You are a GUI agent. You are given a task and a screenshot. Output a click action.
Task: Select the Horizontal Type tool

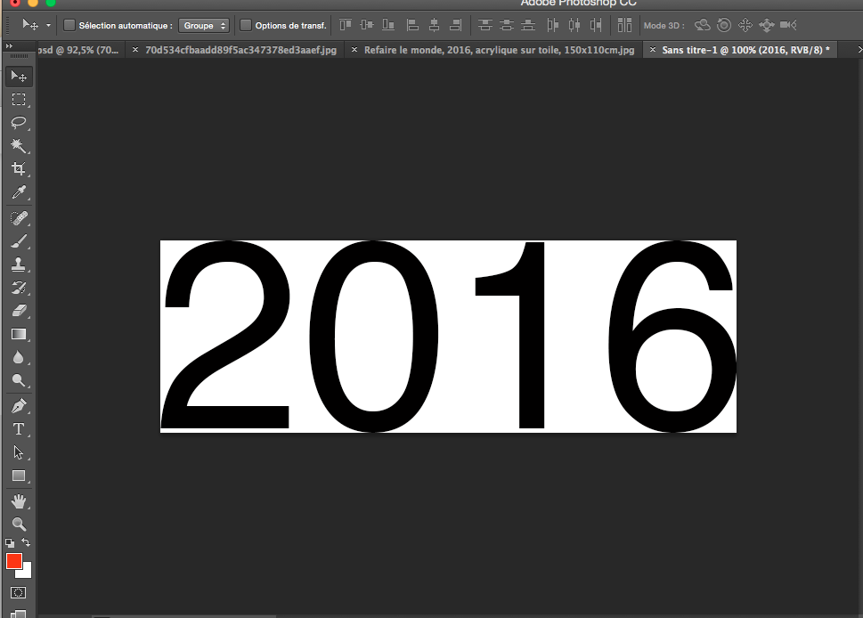tap(18, 429)
